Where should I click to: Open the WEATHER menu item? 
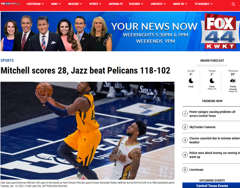[x=73, y=4]
